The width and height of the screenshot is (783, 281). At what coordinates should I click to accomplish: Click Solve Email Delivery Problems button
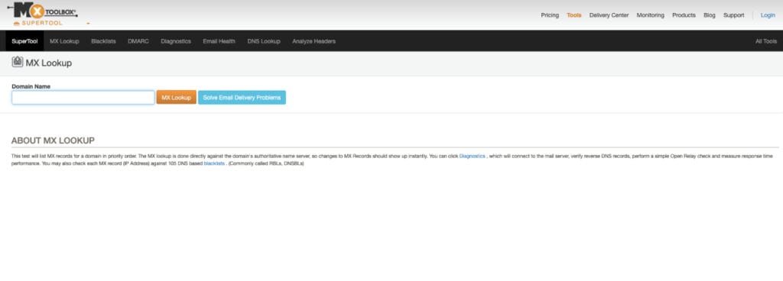[x=242, y=98]
